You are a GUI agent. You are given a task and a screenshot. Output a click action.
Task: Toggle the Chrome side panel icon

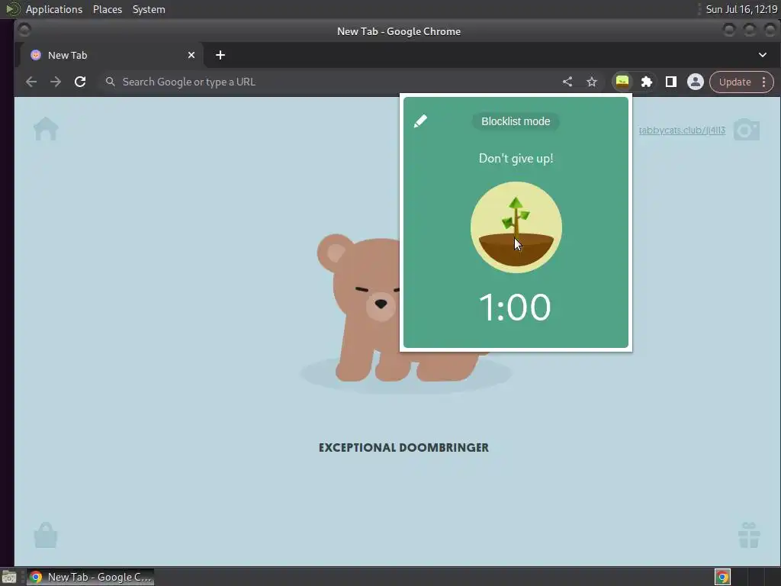[671, 82]
